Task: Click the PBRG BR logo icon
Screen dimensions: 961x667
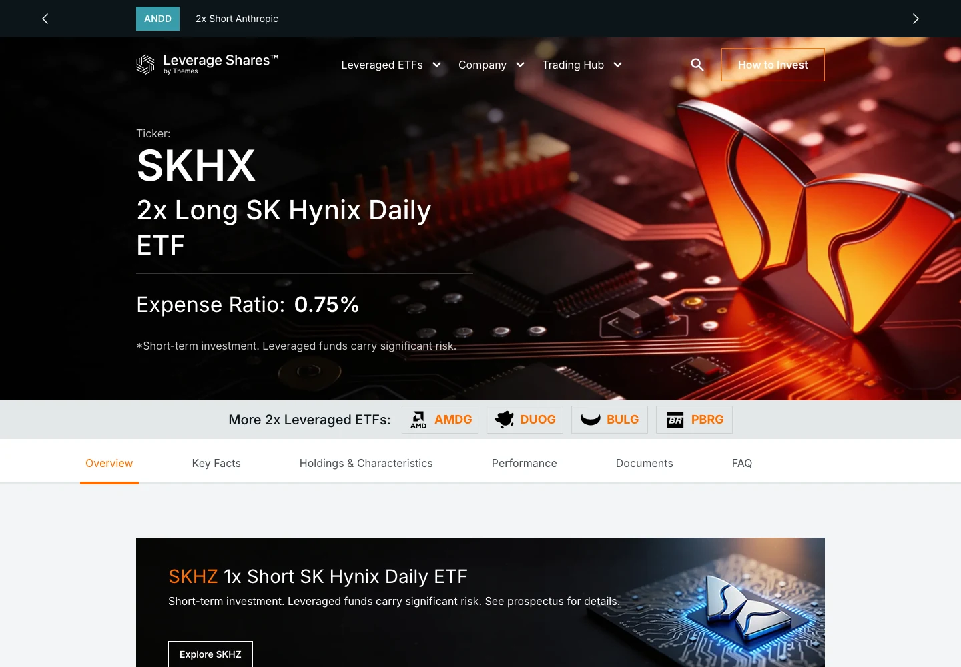Action: [675, 420]
